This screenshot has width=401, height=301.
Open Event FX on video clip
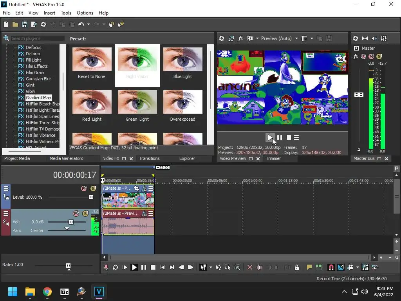click(x=144, y=189)
